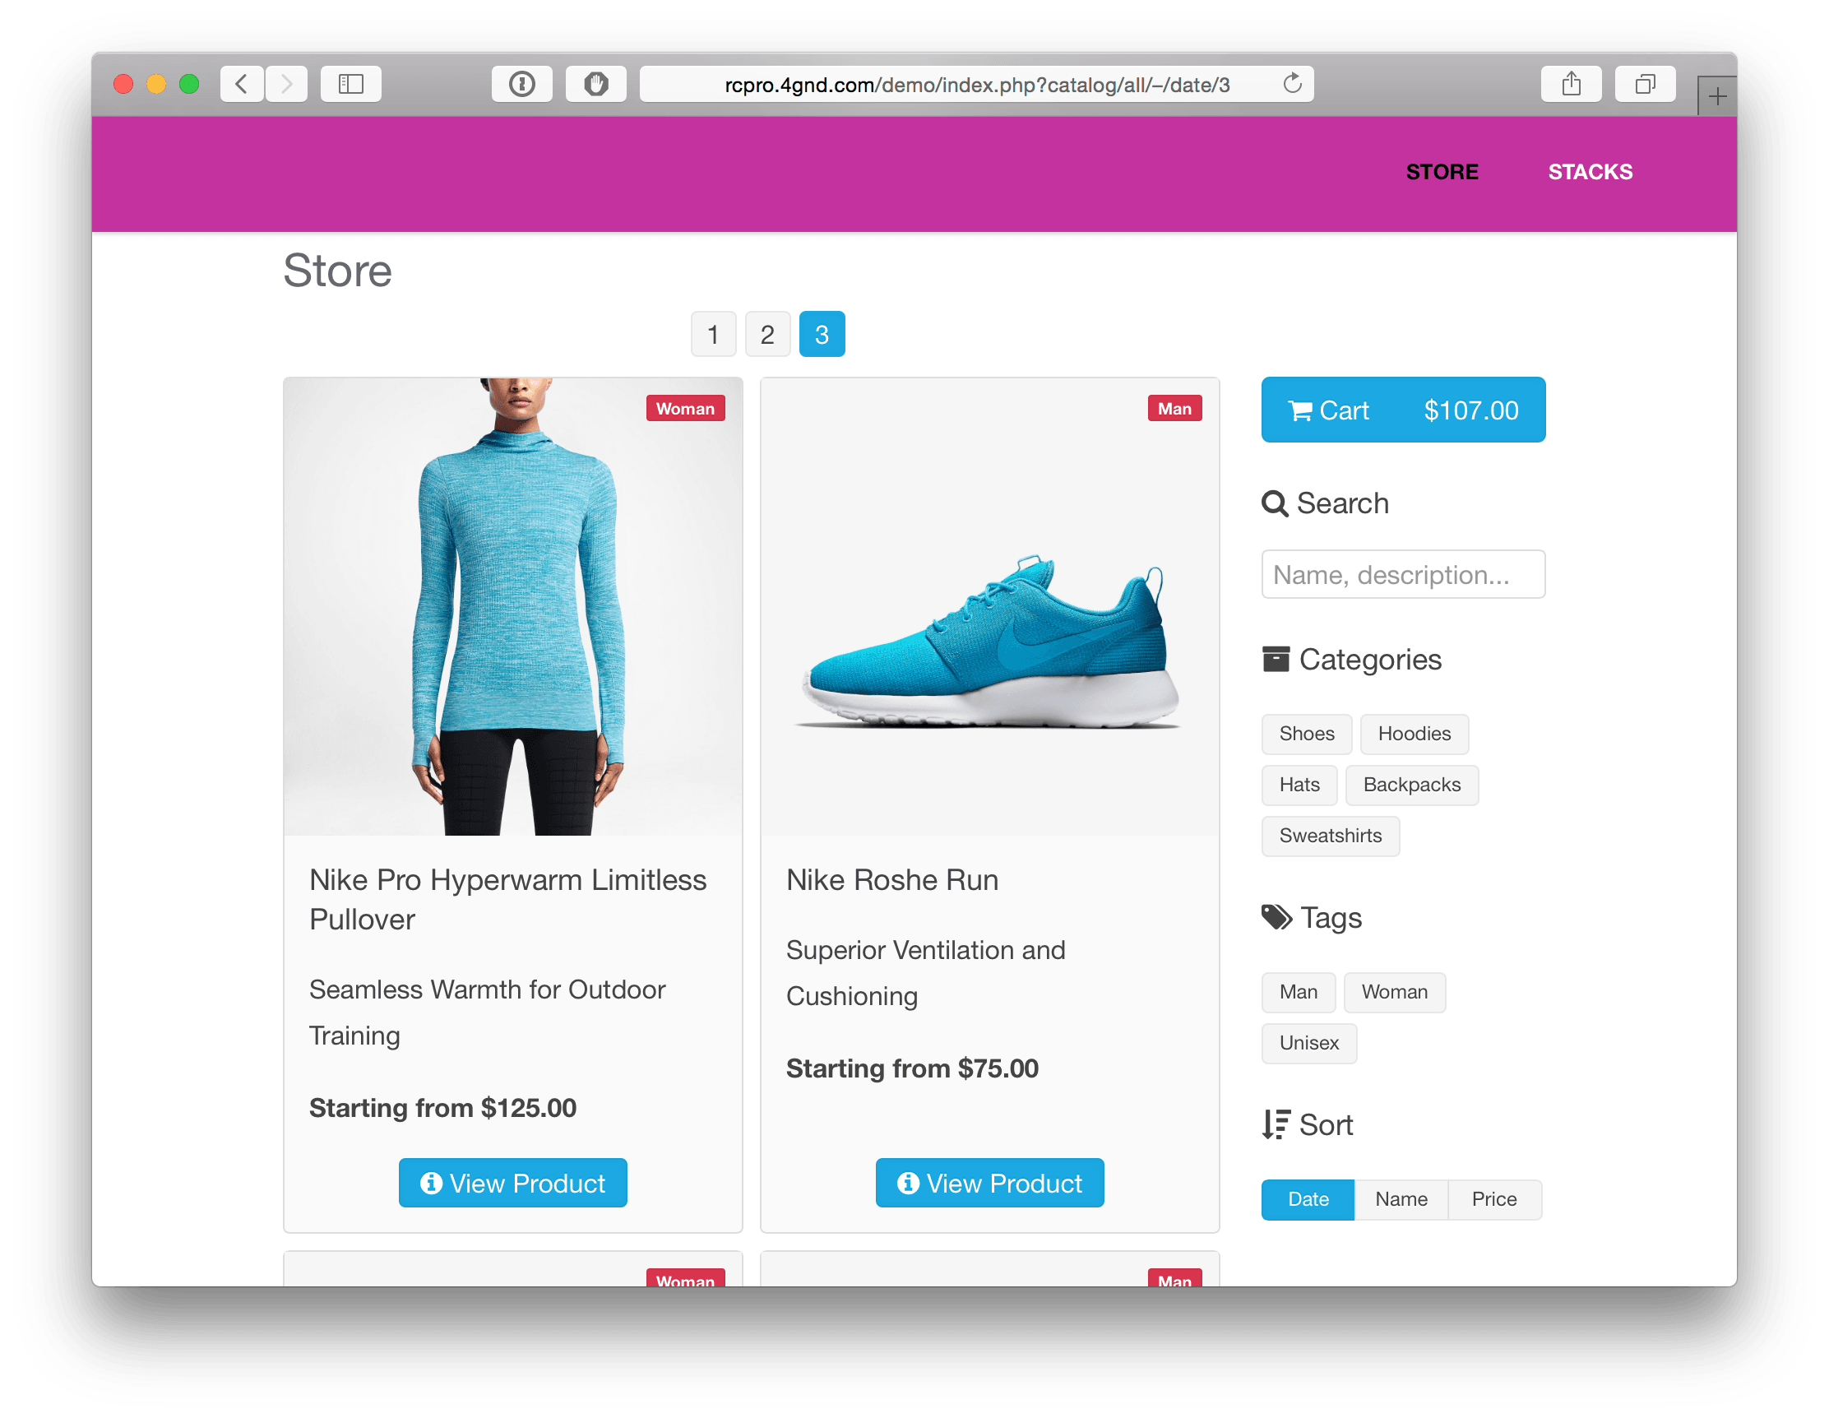View Product for Nike Roshe Run
The width and height of the screenshot is (1829, 1418).
[989, 1183]
